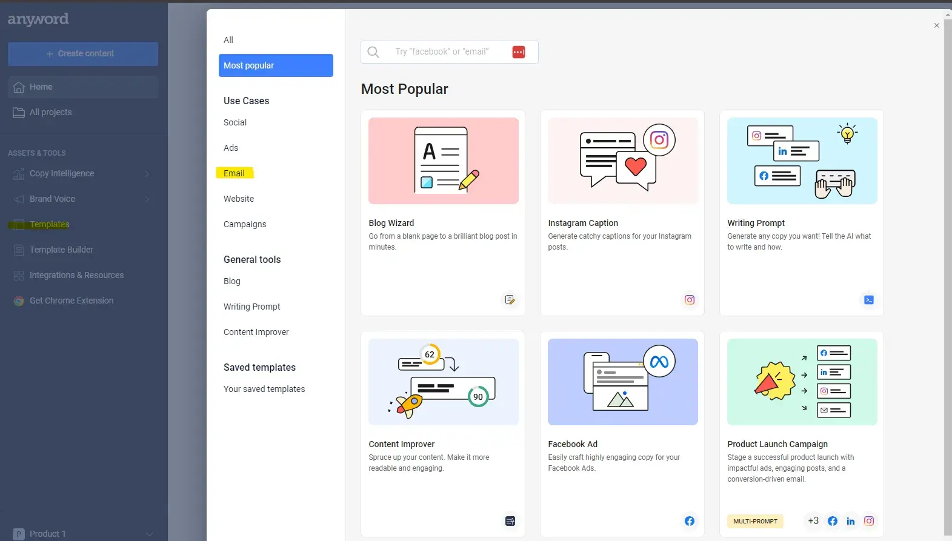Click the LinkedIn icon on Product Launch card
Image resolution: width=952 pixels, height=541 pixels.
pyautogui.click(x=850, y=521)
